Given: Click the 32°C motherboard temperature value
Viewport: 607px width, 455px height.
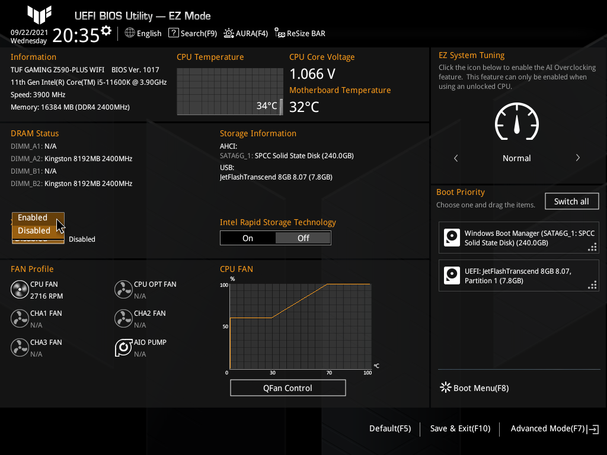Looking at the screenshot, I should tap(304, 107).
